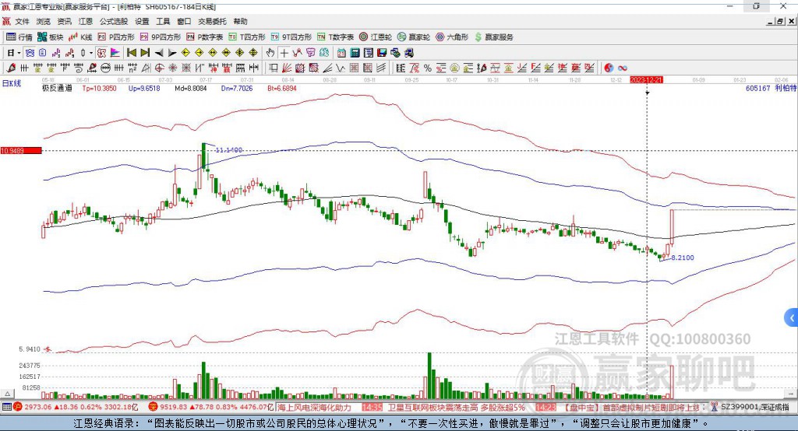
Task: Toggle the crosshair cursor tool
Action: click(x=284, y=53)
